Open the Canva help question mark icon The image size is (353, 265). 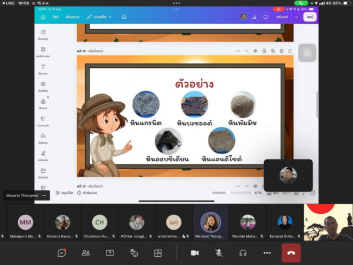313,193
